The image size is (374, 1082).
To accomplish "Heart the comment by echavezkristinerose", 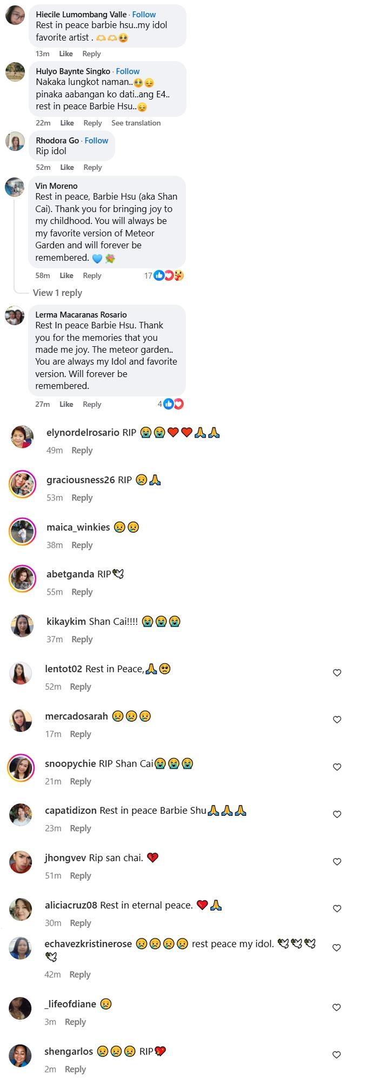I will point(337,948).
